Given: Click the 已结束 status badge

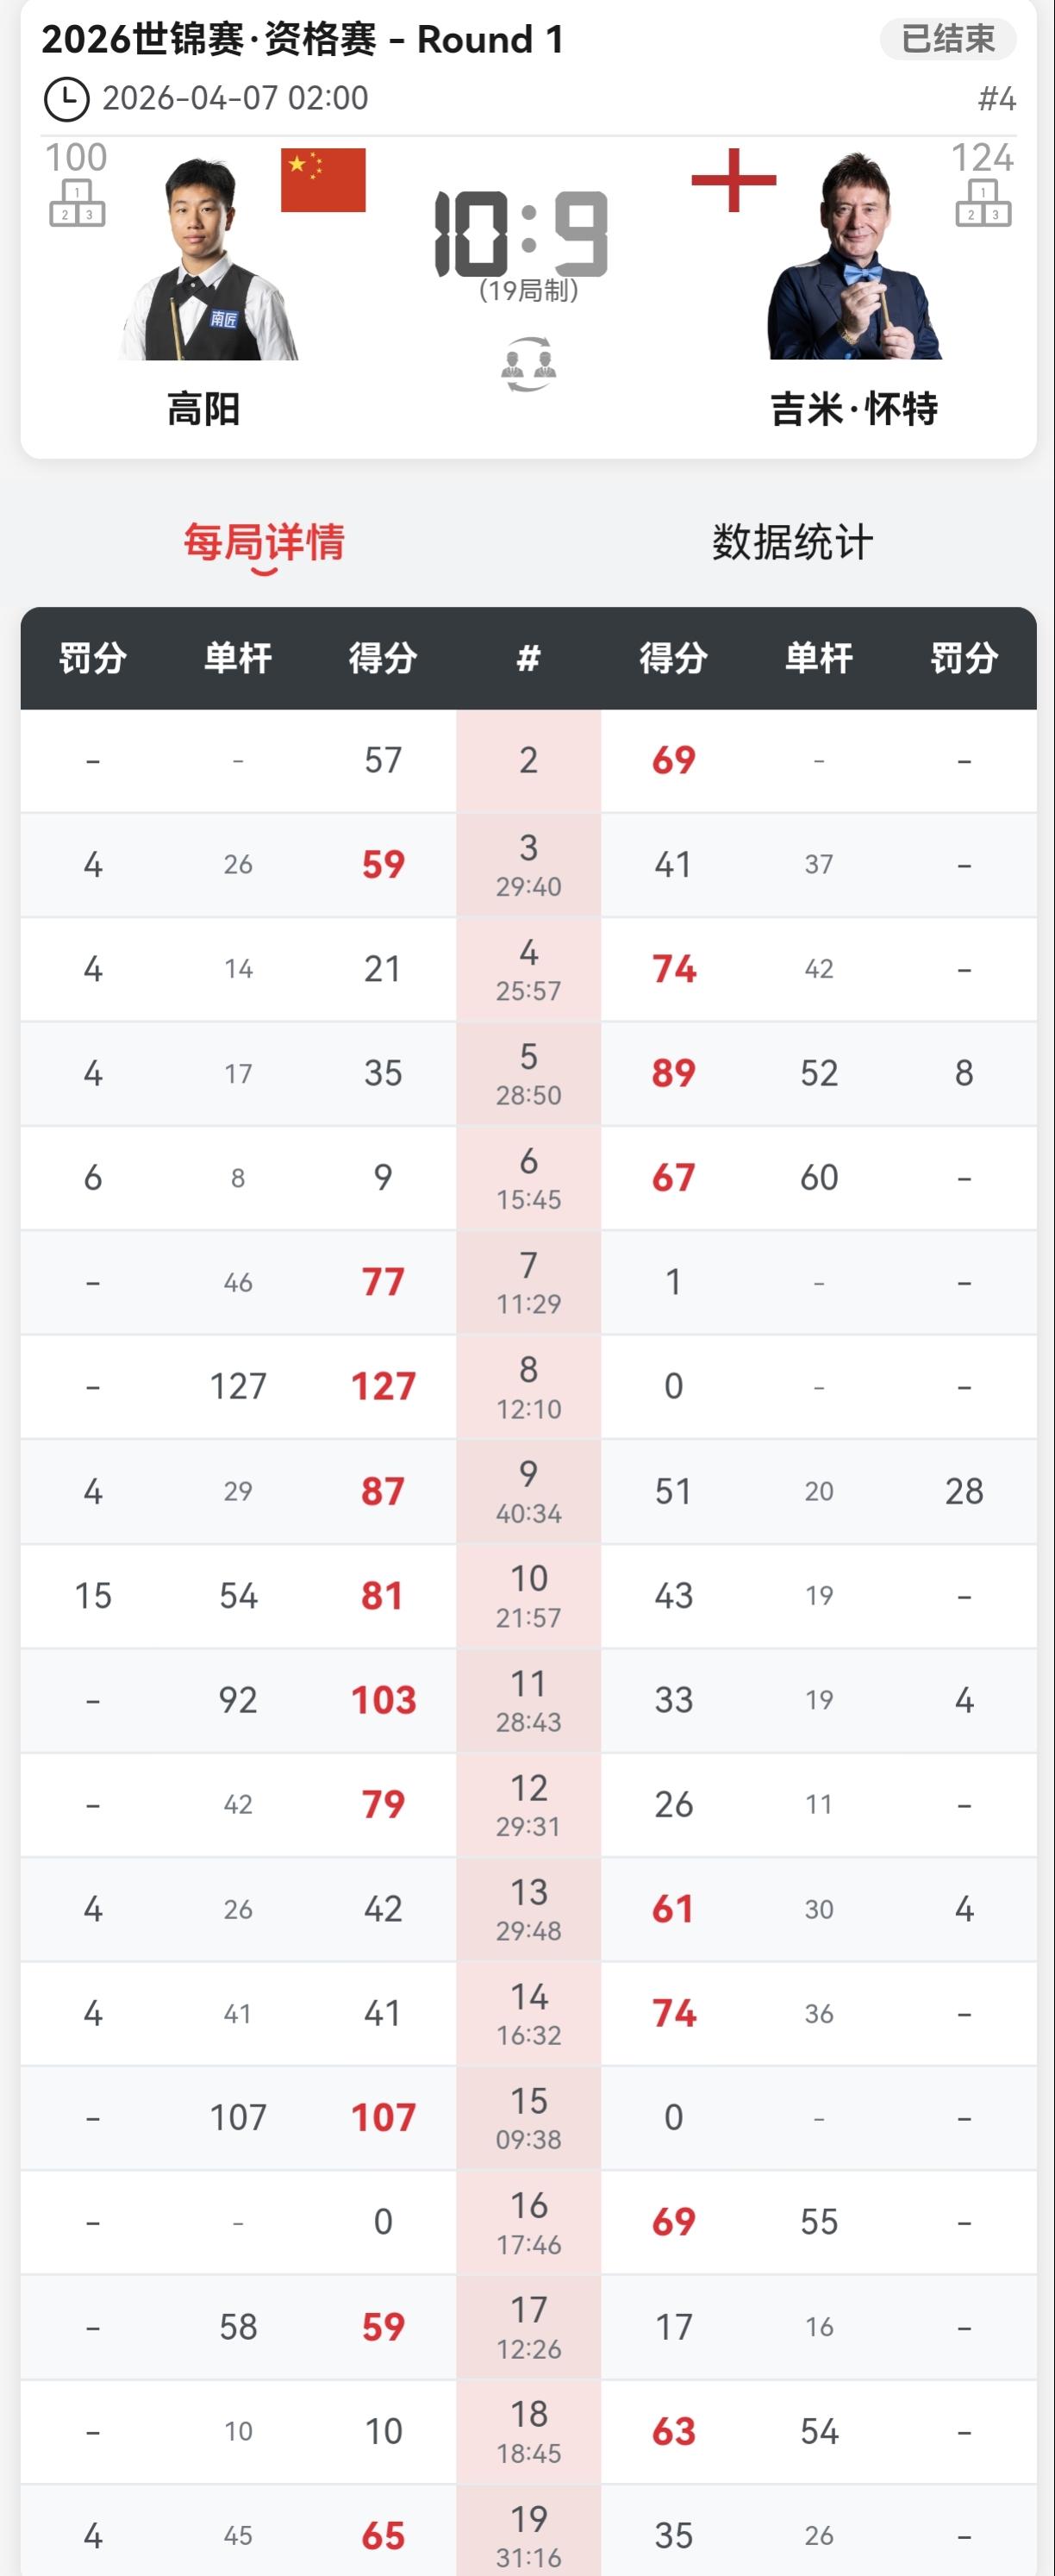Looking at the screenshot, I should [x=947, y=39].
